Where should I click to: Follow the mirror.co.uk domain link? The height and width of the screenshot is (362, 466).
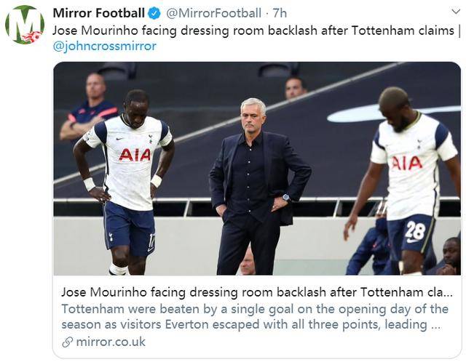tap(111, 342)
